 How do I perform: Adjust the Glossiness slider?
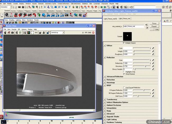pyautogui.click(x=145, y=66)
